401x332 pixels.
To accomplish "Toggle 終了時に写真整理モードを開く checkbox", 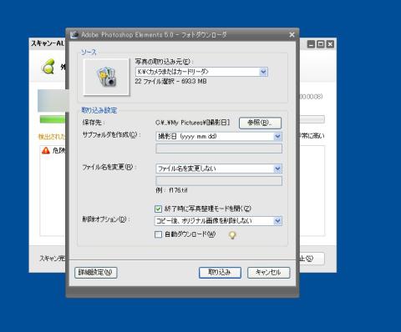I will 158,209.
